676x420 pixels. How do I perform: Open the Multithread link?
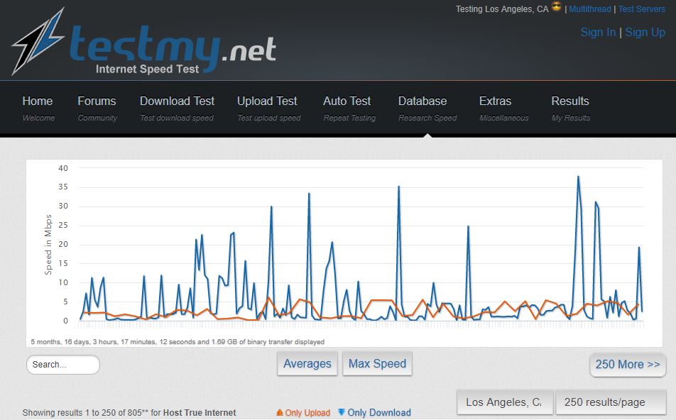pyautogui.click(x=590, y=9)
